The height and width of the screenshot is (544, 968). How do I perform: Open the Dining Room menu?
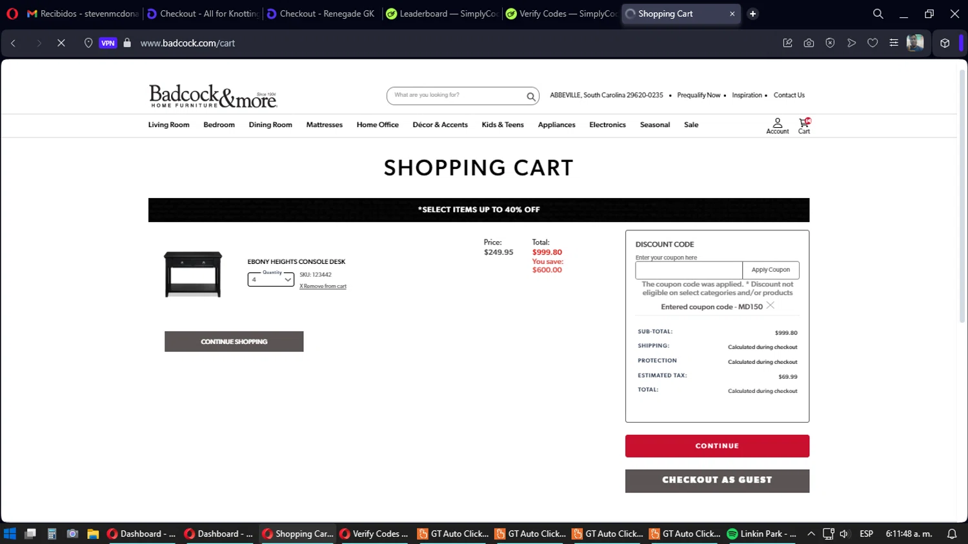(270, 125)
